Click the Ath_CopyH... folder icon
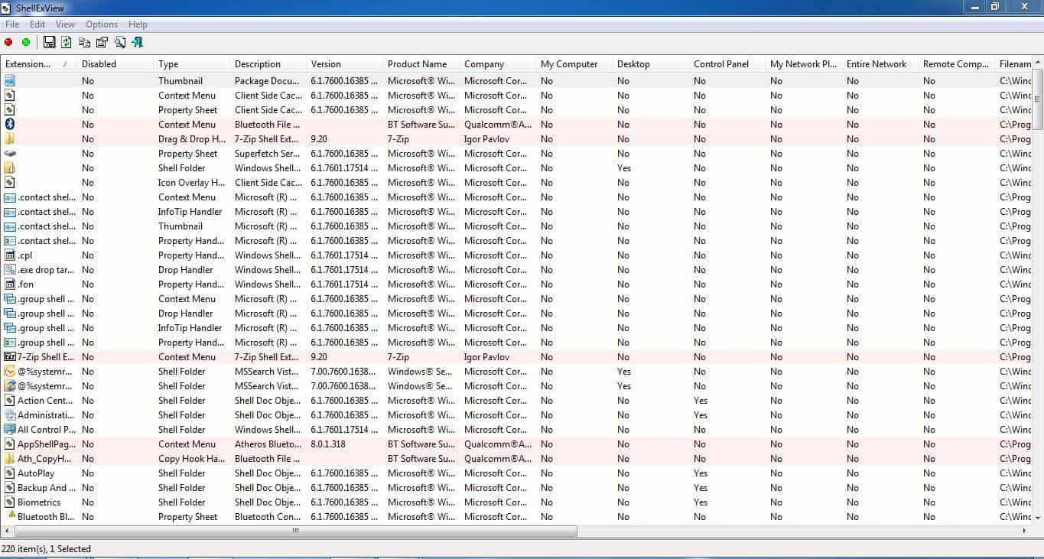 pyautogui.click(x=10, y=459)
